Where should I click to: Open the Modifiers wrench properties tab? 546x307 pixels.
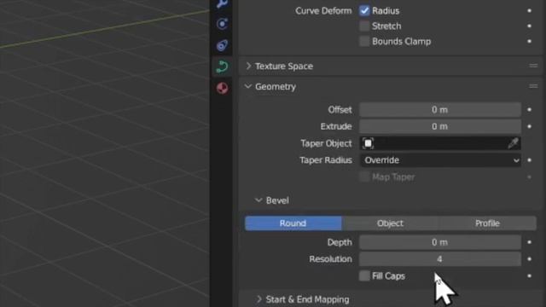[222, 3]
